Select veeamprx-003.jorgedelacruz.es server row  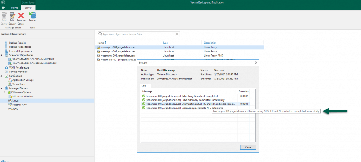180,56
